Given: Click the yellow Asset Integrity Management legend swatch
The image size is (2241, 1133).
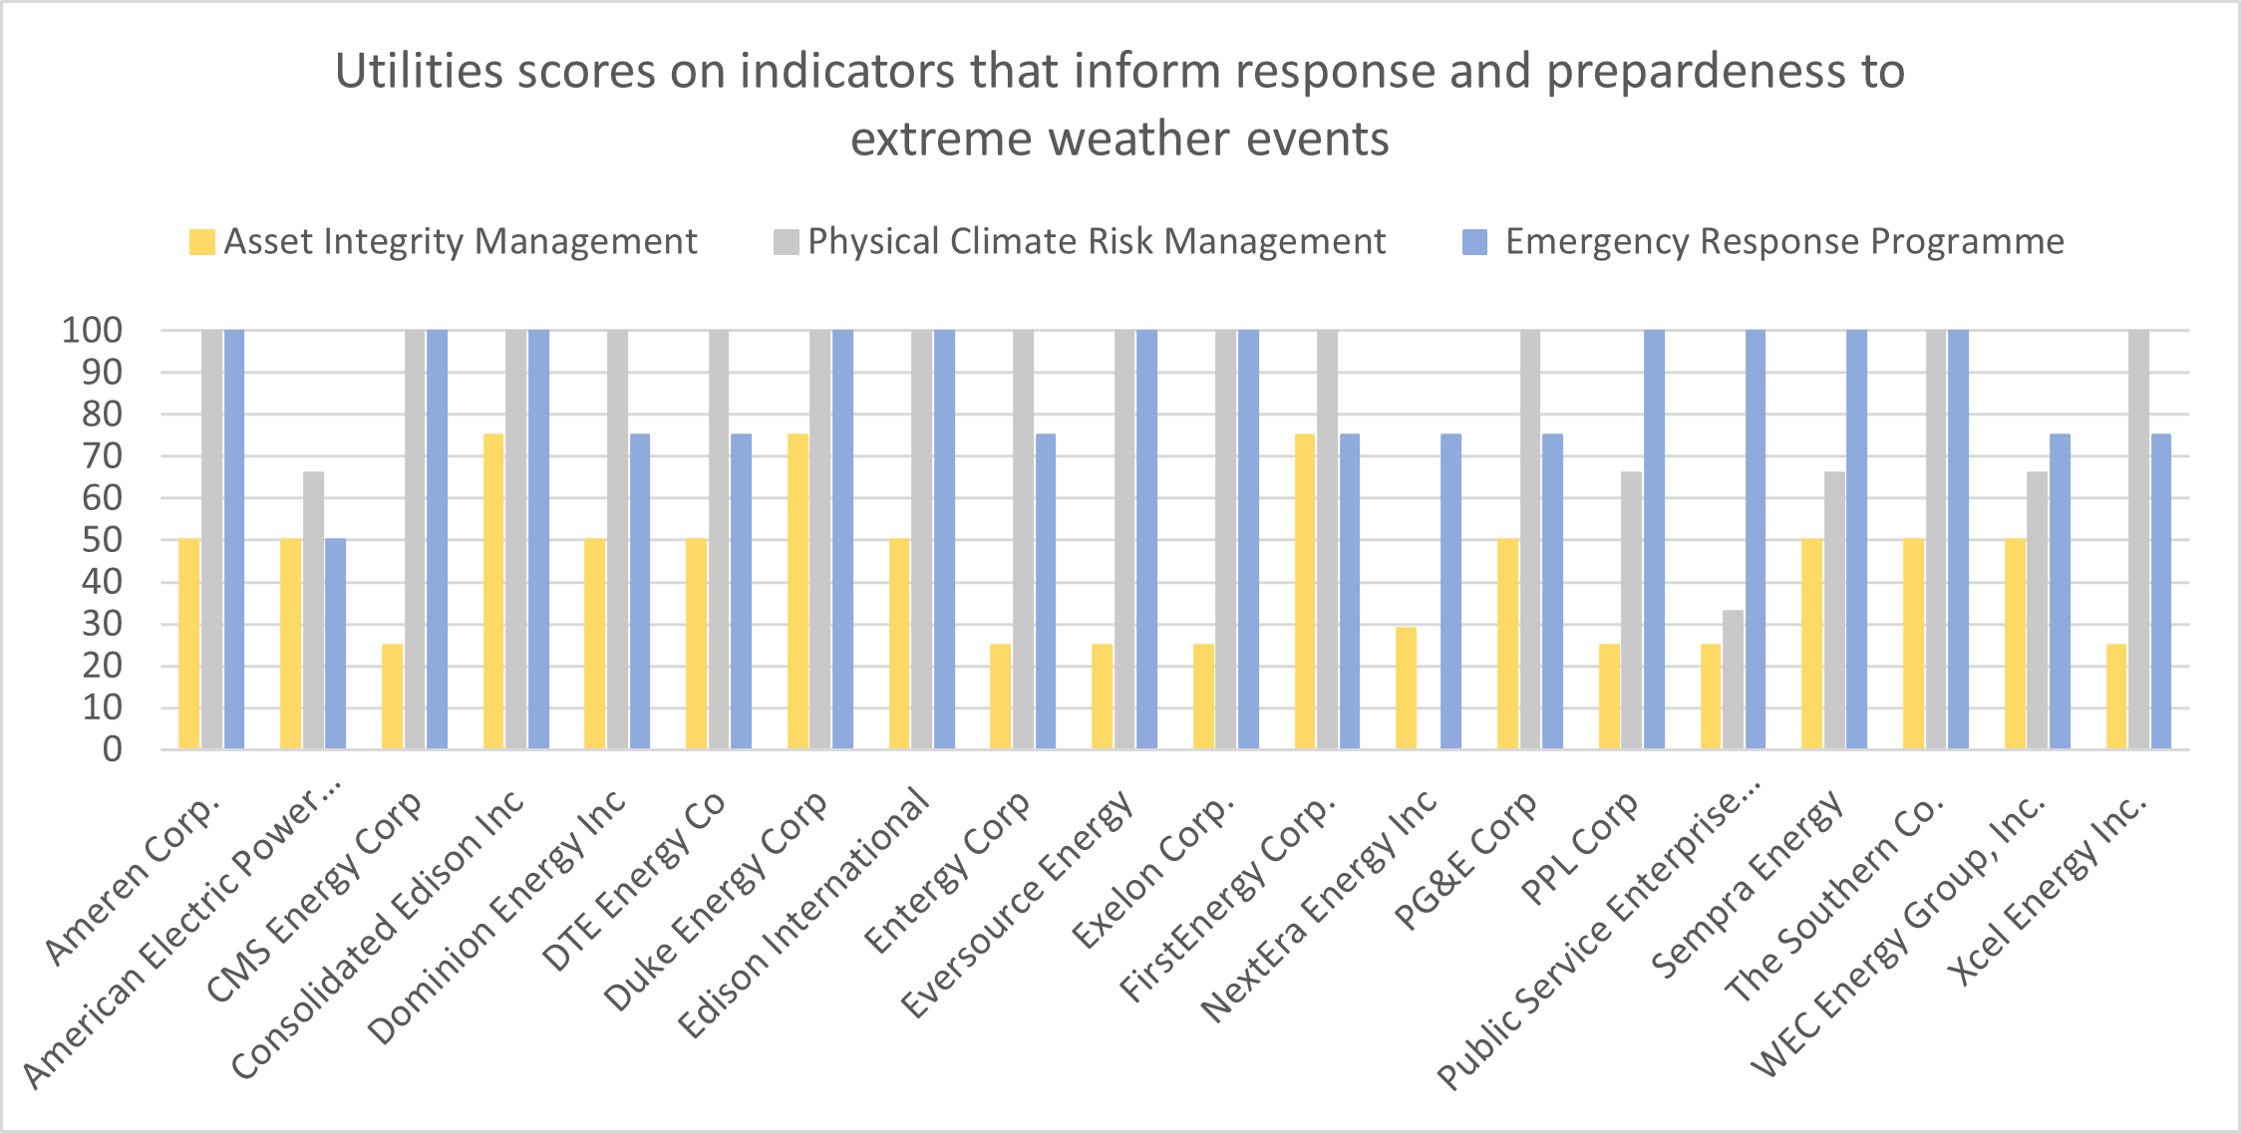Looking at the screenshot, I should [x=201, y=242].
